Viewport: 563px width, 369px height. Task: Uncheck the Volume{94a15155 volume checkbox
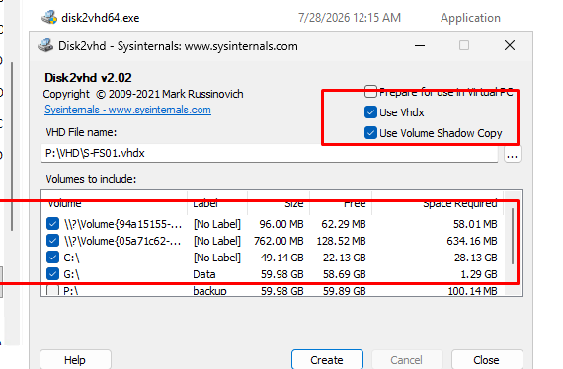click(x=52, y=224)
